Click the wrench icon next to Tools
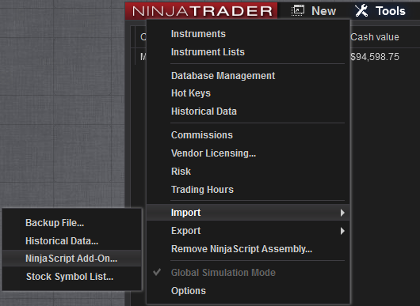420x306 pixels. 361,11
